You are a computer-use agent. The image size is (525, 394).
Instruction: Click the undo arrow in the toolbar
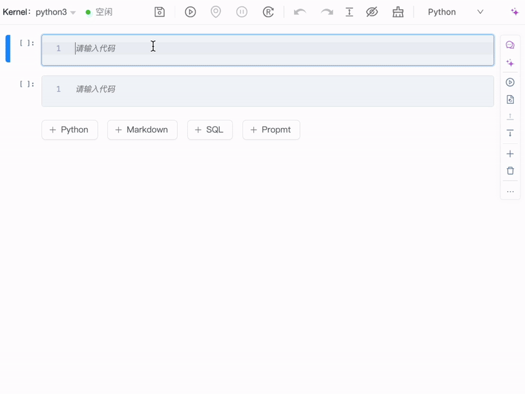[300, 12]
